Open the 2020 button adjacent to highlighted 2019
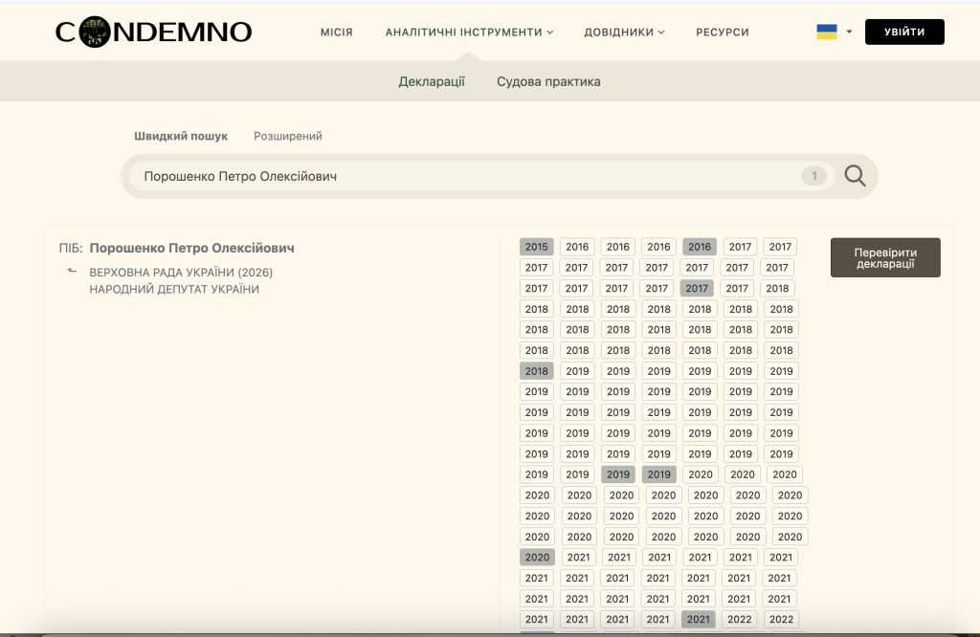This screenshot has height=637, width=980. (x=700, y=474)
